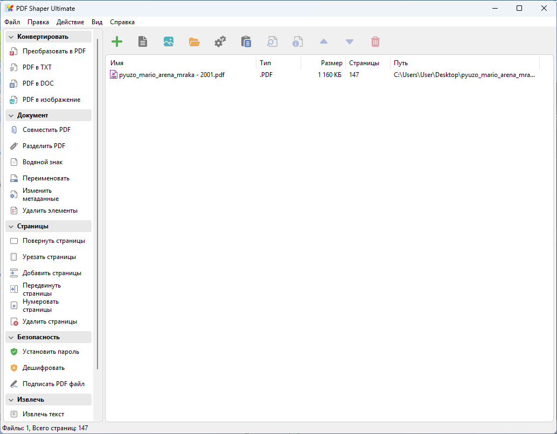Click the image icon in the toolbar
The image size is (557, 434).
point(169,41)
